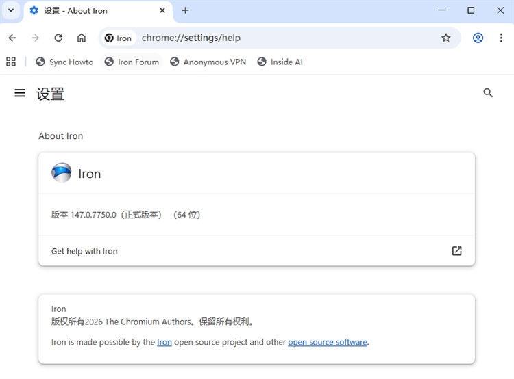Open the settings hamburger menu
This screenshot has width=514, height=379.
click(x=20, y=93)
